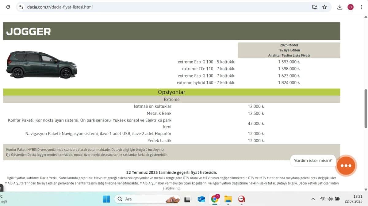Expand hidden system tray icons chevron
The image size is (368, 206).
tap(313, 199)
